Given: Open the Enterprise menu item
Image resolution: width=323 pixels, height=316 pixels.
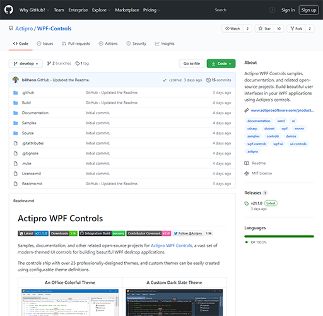Looking at the screenshot, I should [x=78, y=10].
